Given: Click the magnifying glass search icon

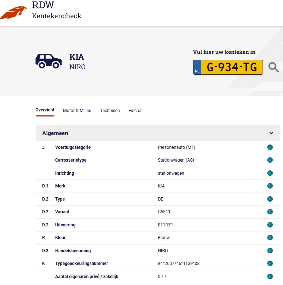Looking at the screenshot, I should point(274,67).
